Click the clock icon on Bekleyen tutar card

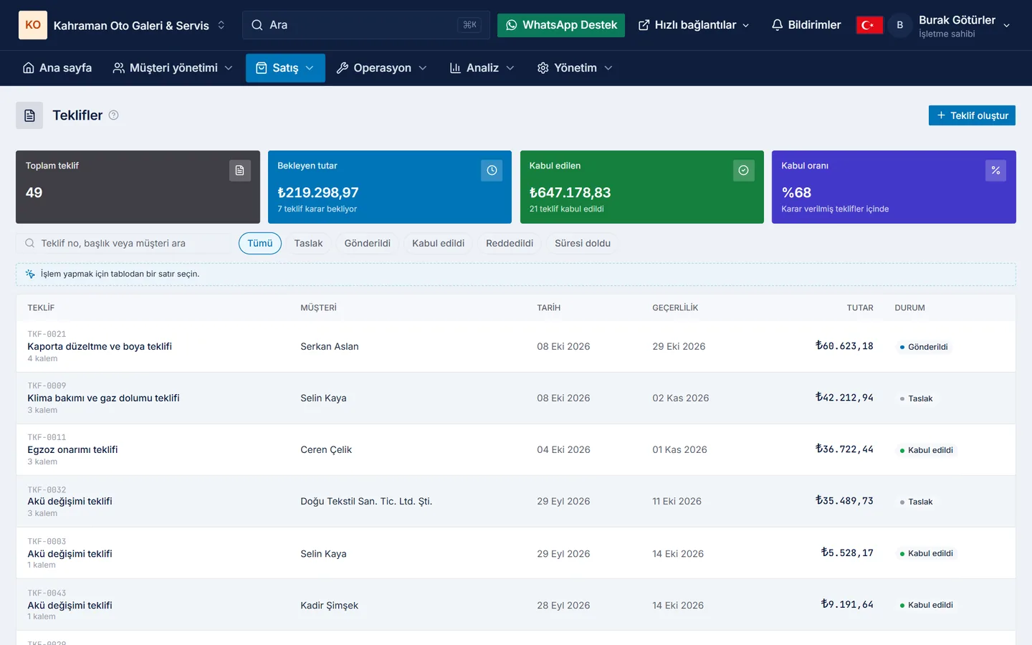[492, 171]
